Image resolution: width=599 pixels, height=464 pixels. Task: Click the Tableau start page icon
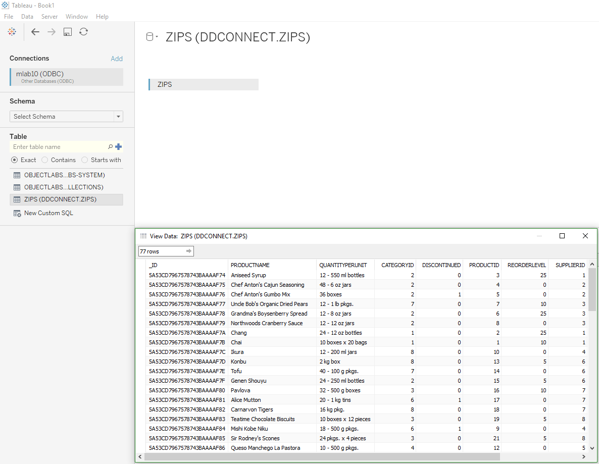(12, 32)
